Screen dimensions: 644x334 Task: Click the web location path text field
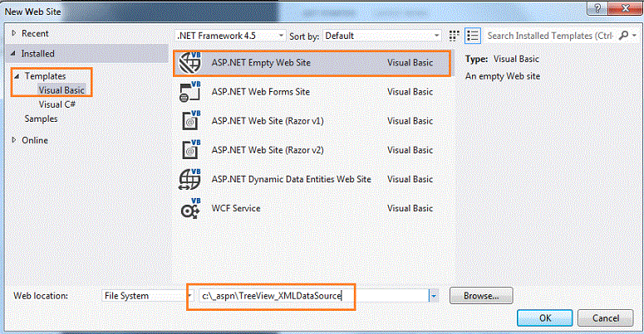pos(314,296)
